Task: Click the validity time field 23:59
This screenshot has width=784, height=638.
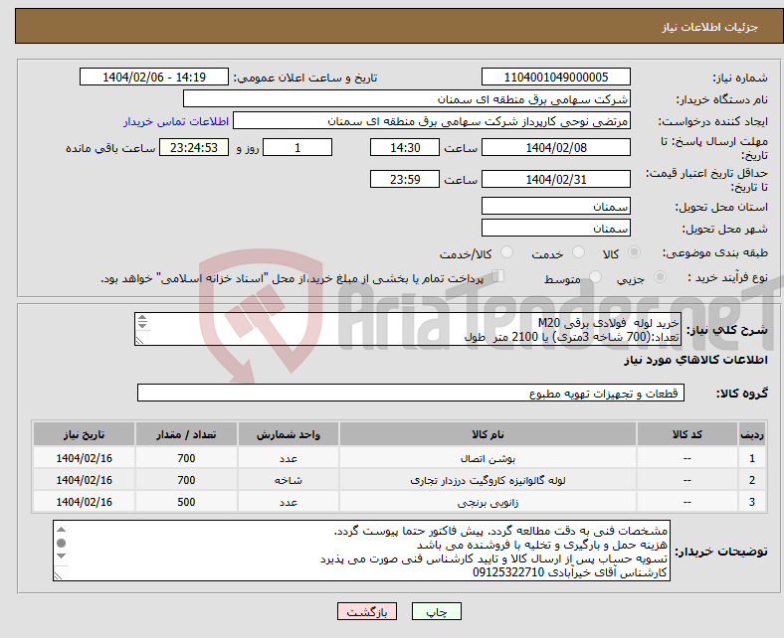Action: [405, 179]
